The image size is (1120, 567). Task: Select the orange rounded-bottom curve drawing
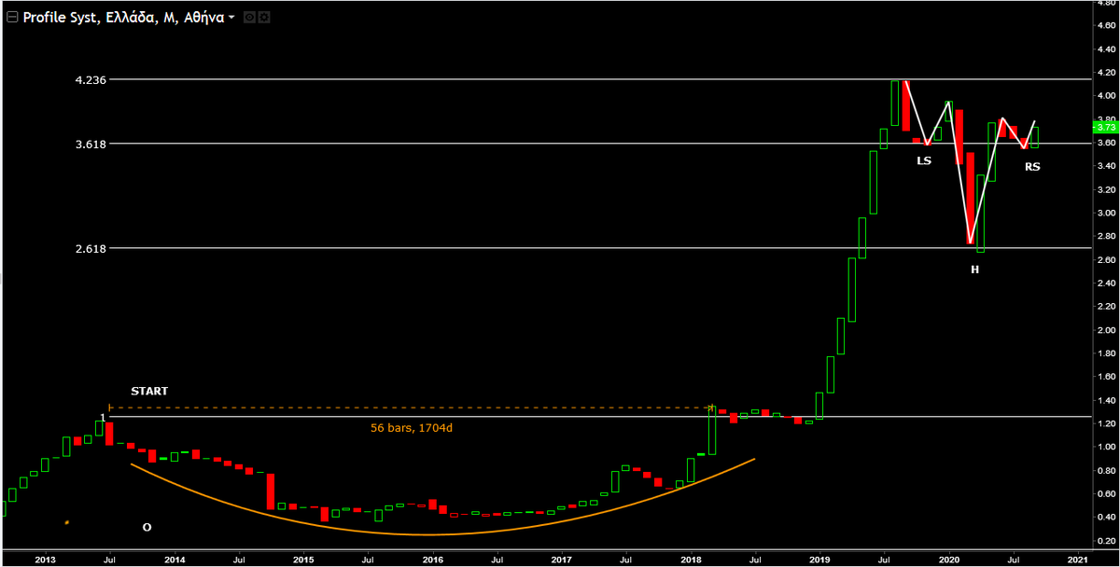click(429, 534)
